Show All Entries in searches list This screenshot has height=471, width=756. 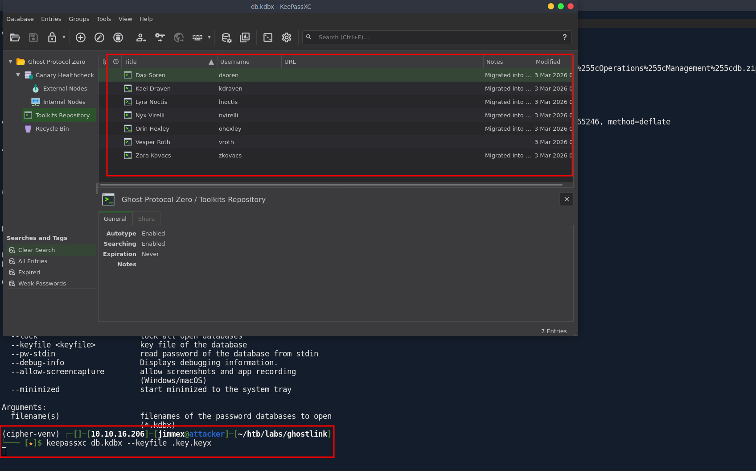point(33,261)
